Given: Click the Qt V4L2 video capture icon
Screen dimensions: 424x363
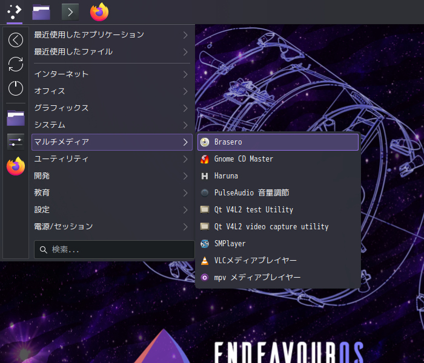Looking at the screenshot, I should 205,227.
